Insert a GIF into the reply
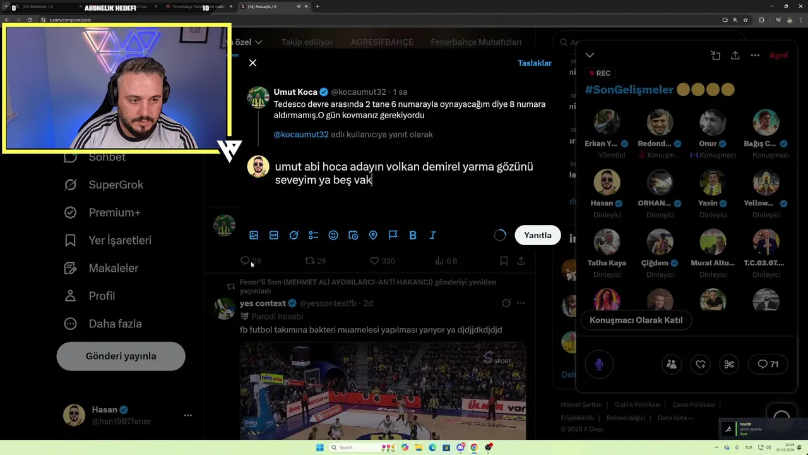Image resolution: width=808 pixels, height=455 pixels. pyautogui.click(x=274, y=235)
